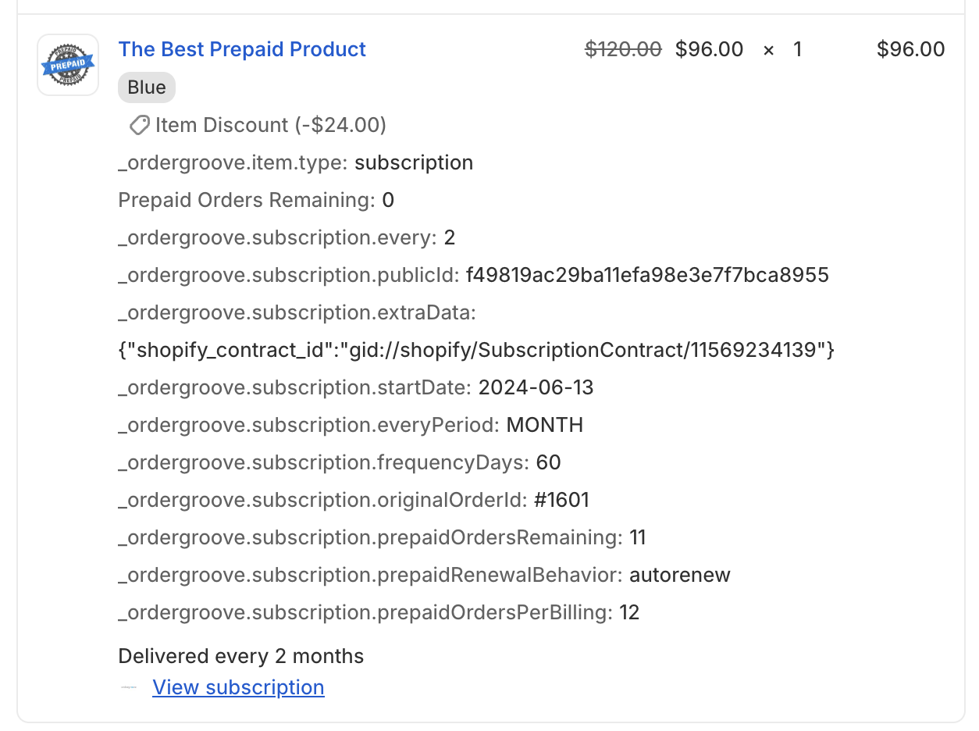The image size is (979, 731).
Task: Click the shopify_contract_id JSON value
Action: coord(477,350)
